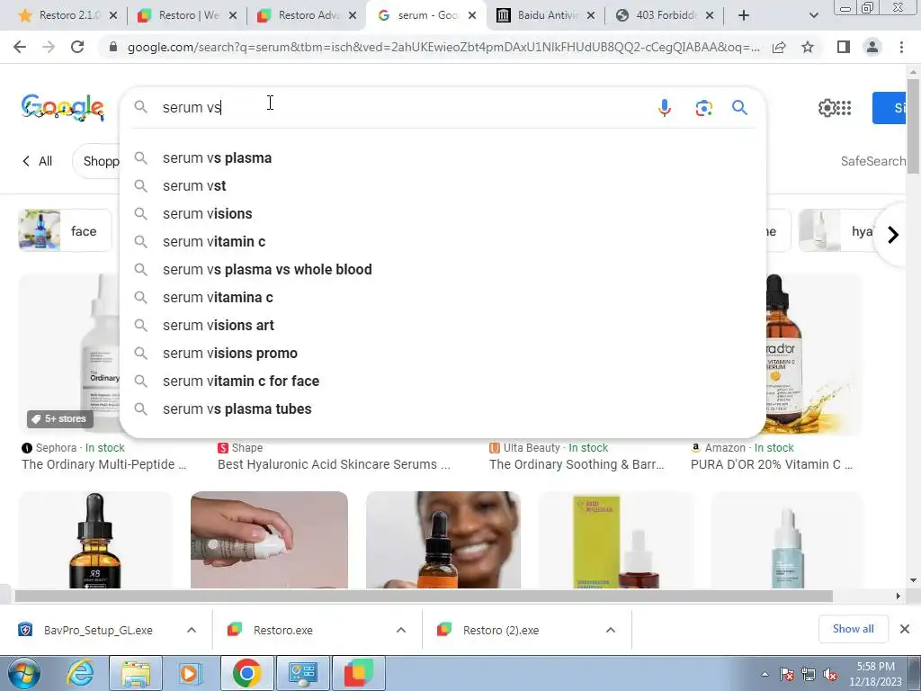
Task: Open the Windows Start button
Action: coord(22,673)
